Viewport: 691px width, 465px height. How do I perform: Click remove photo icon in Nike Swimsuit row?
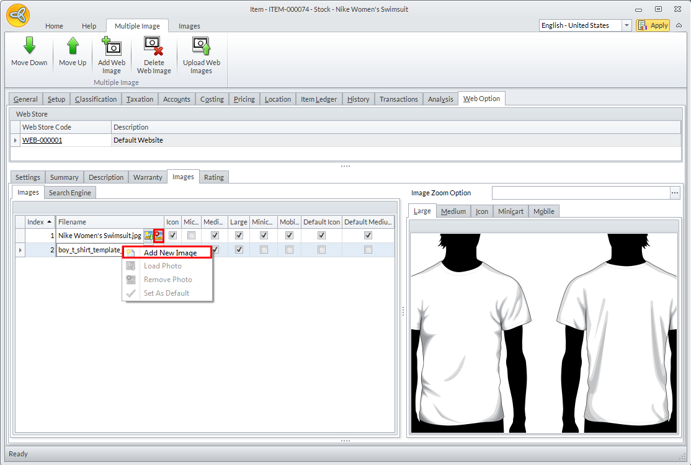(x=159, y=236)
